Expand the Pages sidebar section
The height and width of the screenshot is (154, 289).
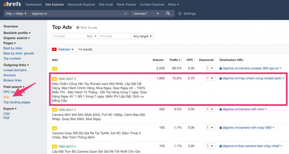point(10,43)
